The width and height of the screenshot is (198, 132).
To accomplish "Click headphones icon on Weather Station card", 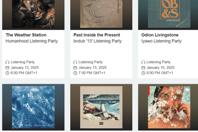I will (x=7, y=62).
